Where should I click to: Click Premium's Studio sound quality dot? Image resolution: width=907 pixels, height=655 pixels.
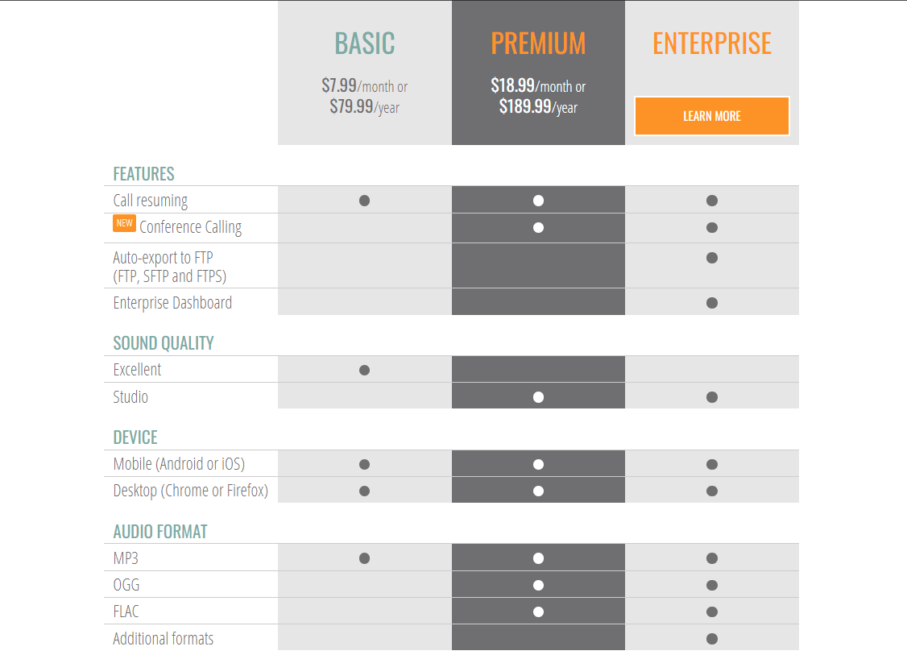538,397
